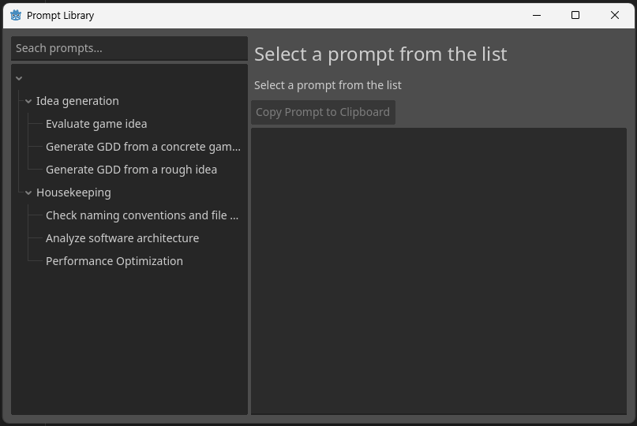
Task: Collapse the Housekeeping category
Action: tap(28, 193)
